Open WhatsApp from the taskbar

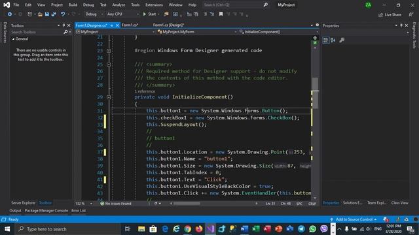pyautogui.click(x=313, y=229)
